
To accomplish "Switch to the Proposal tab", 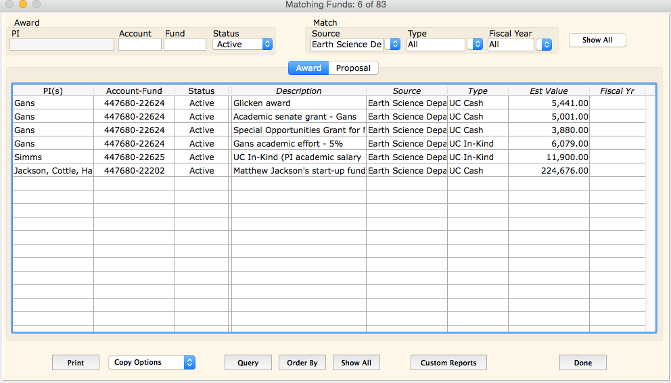I will (x=353, y=68).
